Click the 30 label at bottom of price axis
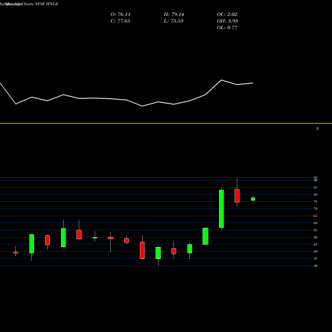Screen dimensions: 332x332 tap(315, 266)
